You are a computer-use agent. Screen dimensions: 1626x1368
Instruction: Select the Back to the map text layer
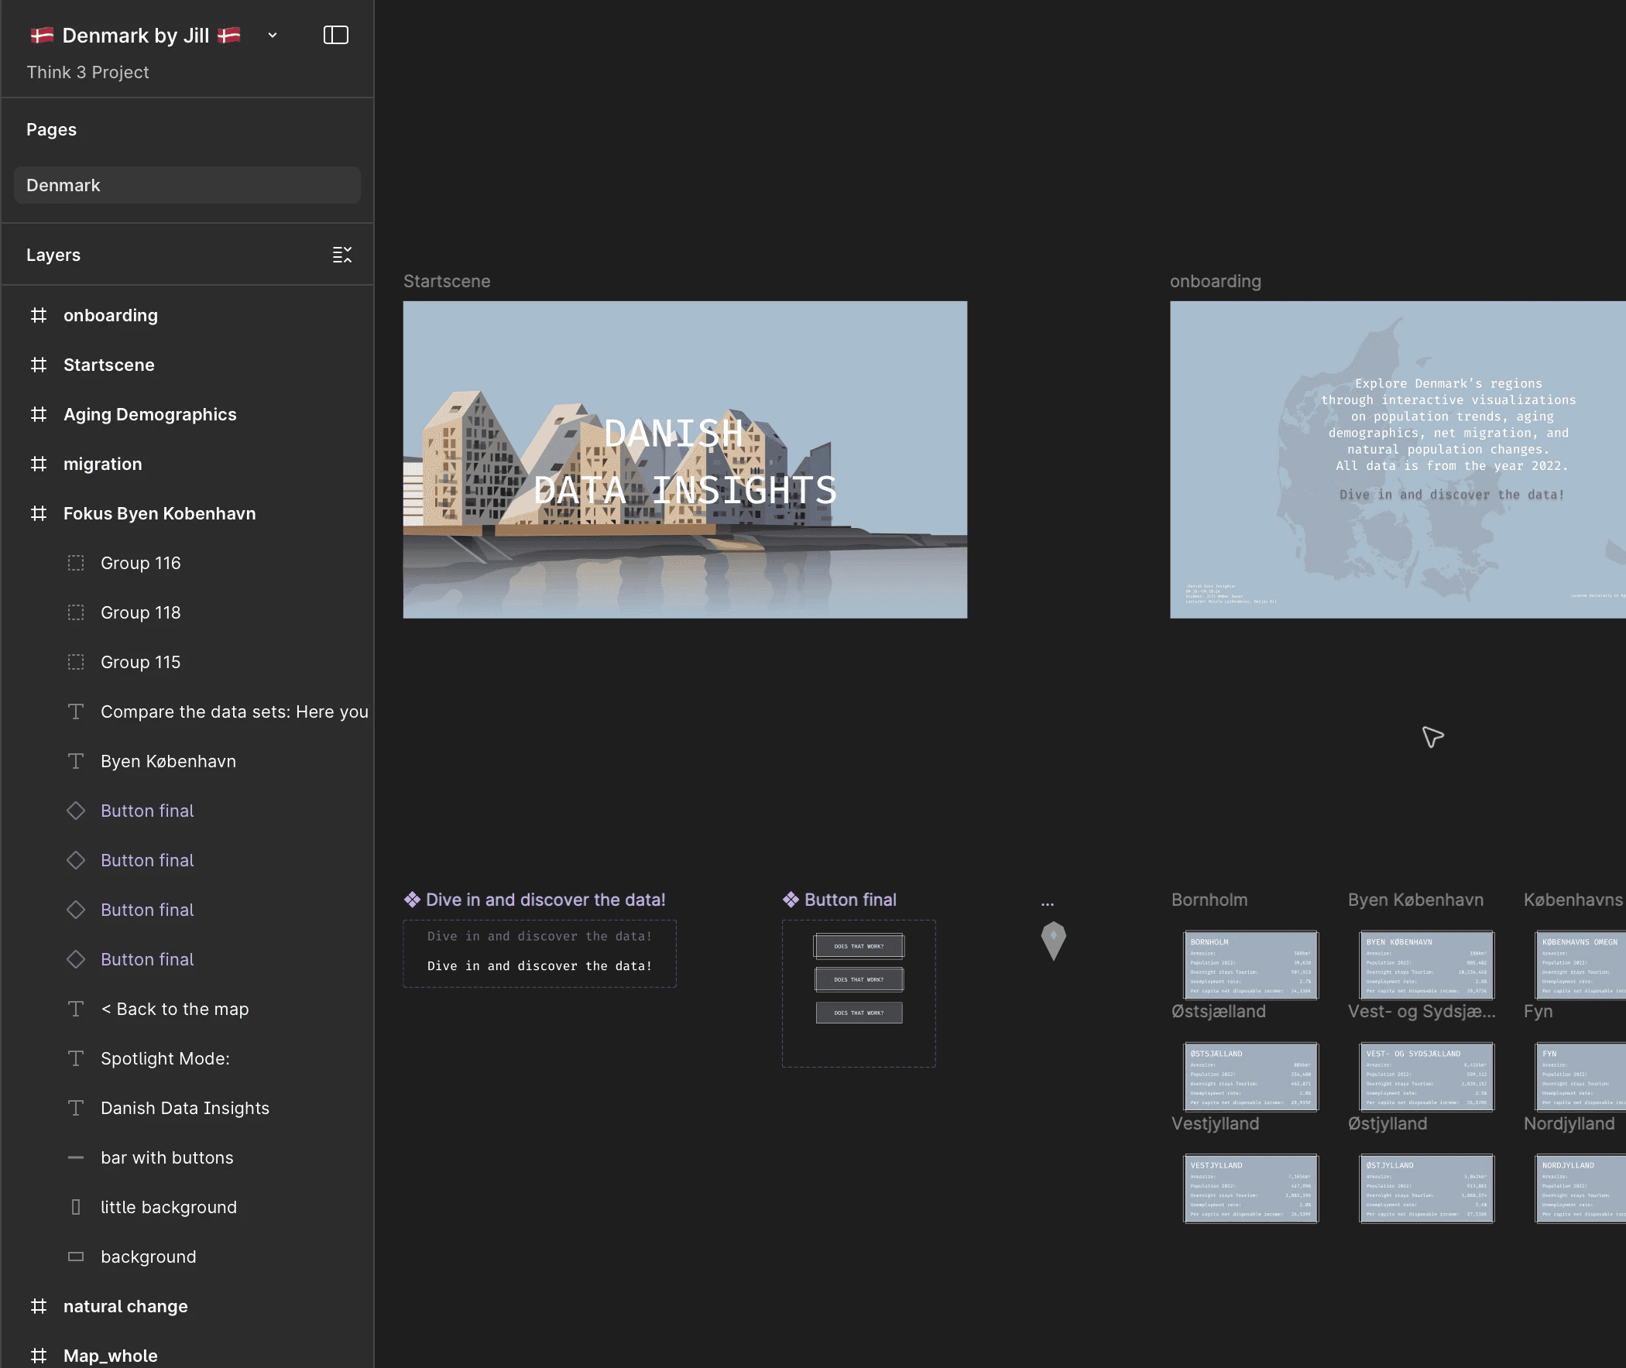pyautogui.click(x=174, y=1009)
